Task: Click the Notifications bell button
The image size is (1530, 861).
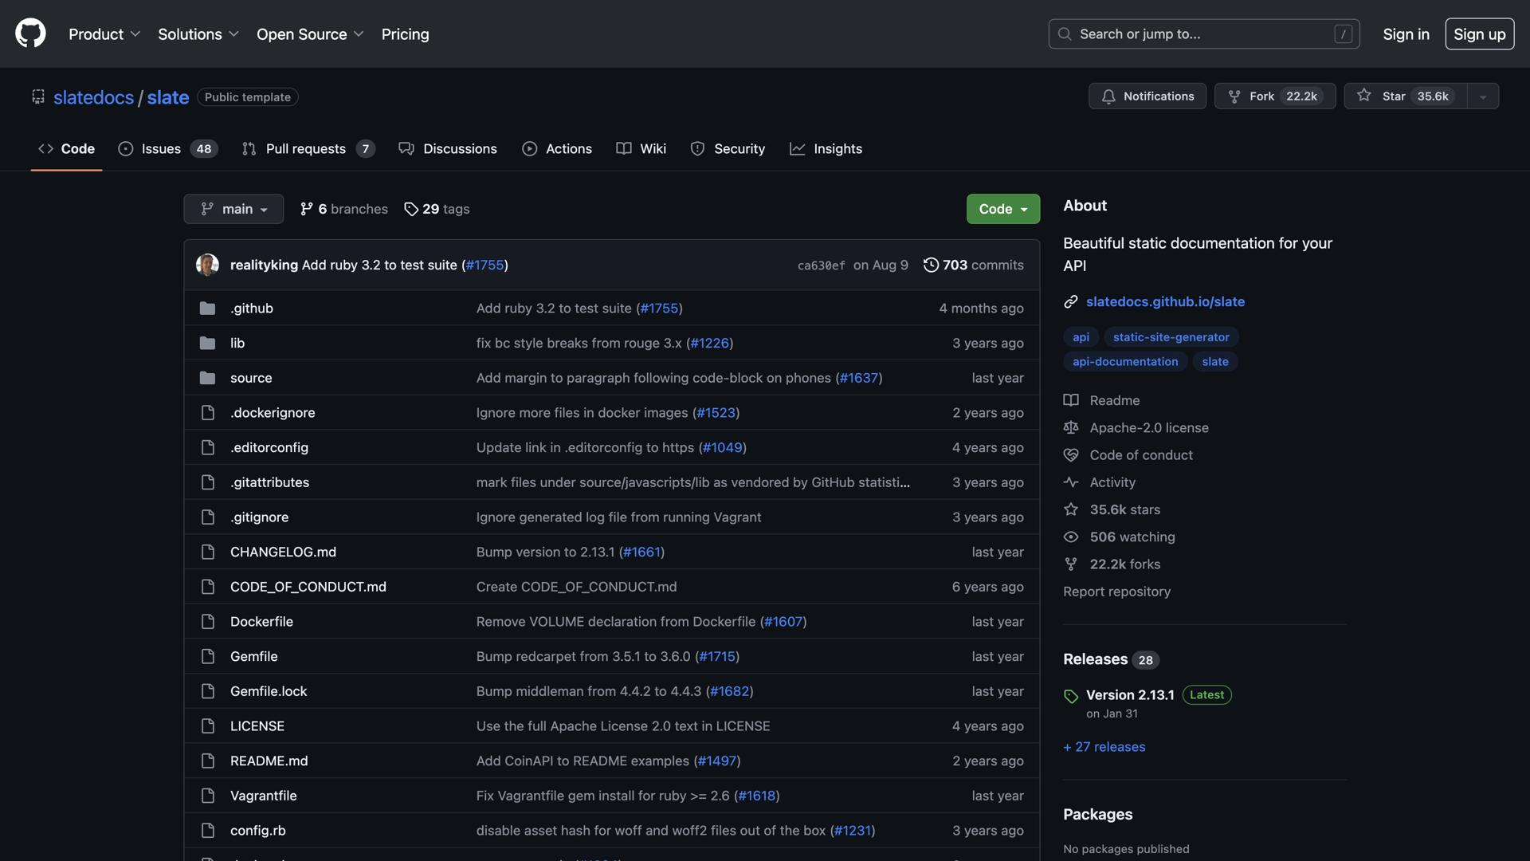Action: (x=1147, y=96)
